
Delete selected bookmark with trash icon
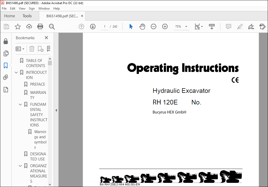pyautogui.click(x=32, y=49)
